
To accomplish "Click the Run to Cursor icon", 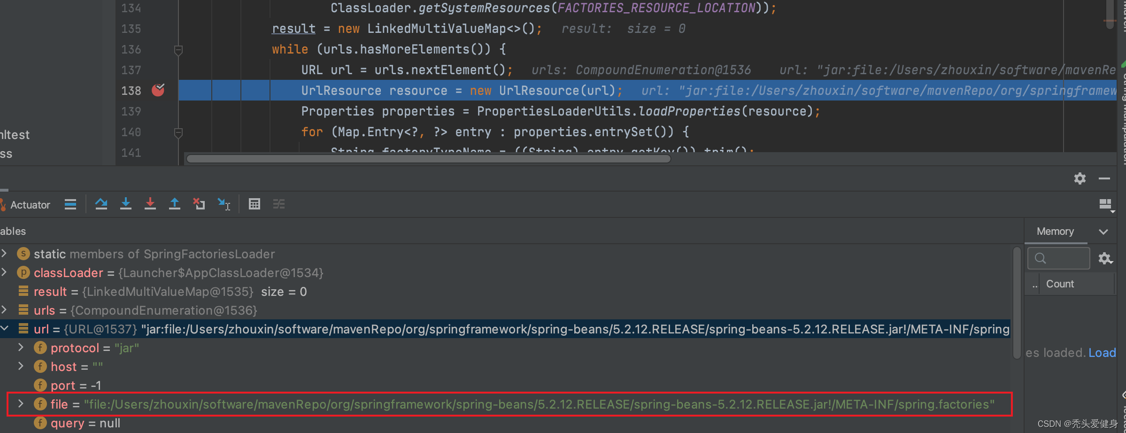I will pyautogui.click(x=224, y=204).
